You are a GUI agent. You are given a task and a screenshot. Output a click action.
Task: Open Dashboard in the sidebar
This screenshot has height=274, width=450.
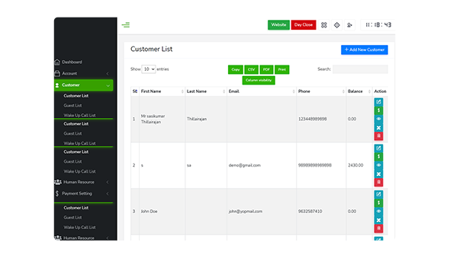83,62
